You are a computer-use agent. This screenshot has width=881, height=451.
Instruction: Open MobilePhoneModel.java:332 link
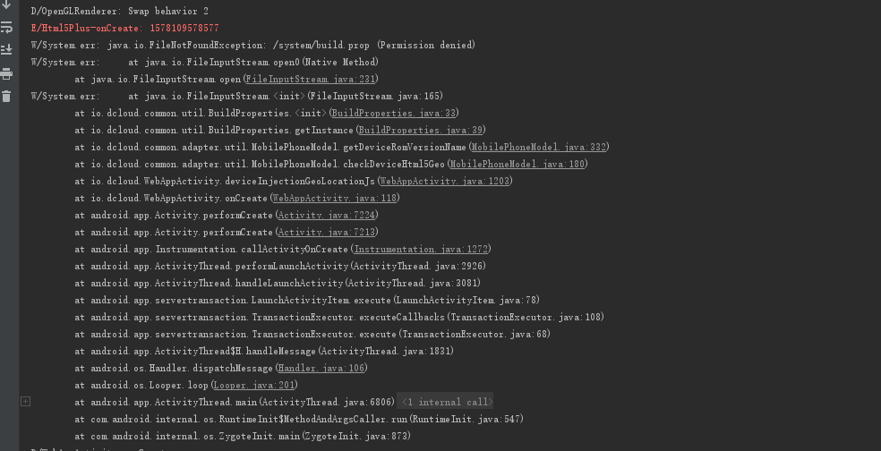tap(539, 147)
